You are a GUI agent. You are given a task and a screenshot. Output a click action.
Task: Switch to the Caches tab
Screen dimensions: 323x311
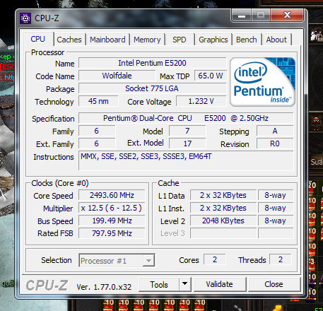(x=69, y=40)
